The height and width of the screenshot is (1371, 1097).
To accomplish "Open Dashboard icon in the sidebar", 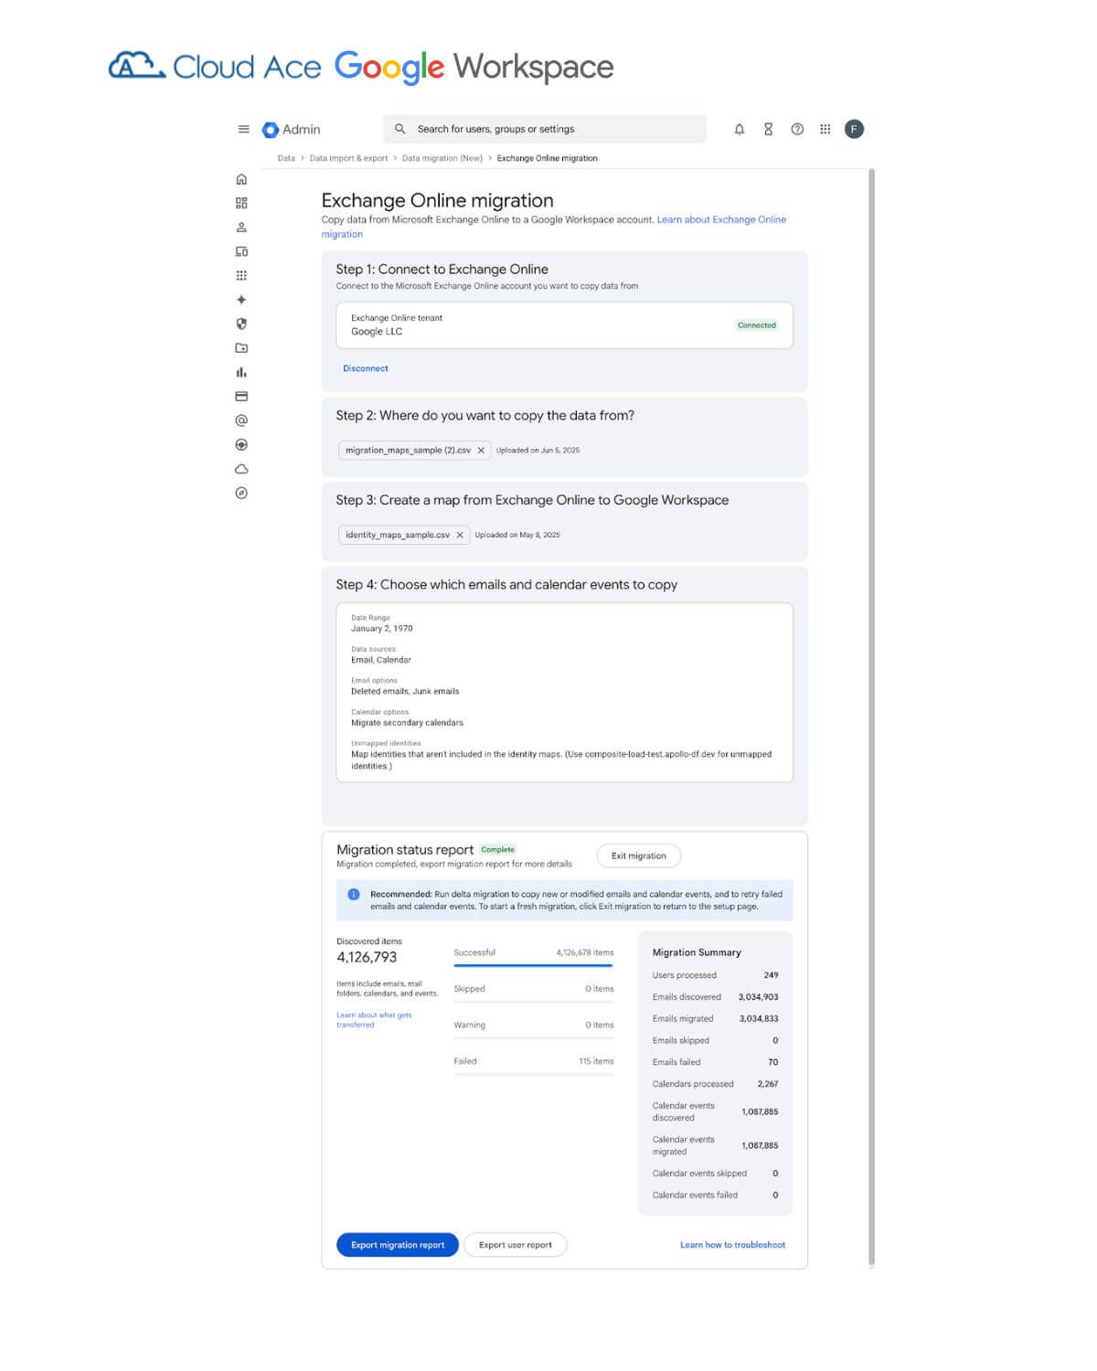I will pos(241,203).
